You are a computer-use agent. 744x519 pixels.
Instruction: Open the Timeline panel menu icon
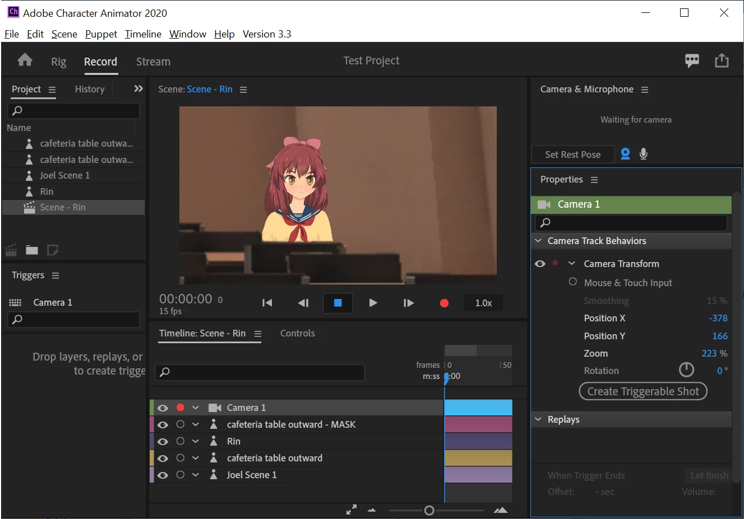coord(258,334)
